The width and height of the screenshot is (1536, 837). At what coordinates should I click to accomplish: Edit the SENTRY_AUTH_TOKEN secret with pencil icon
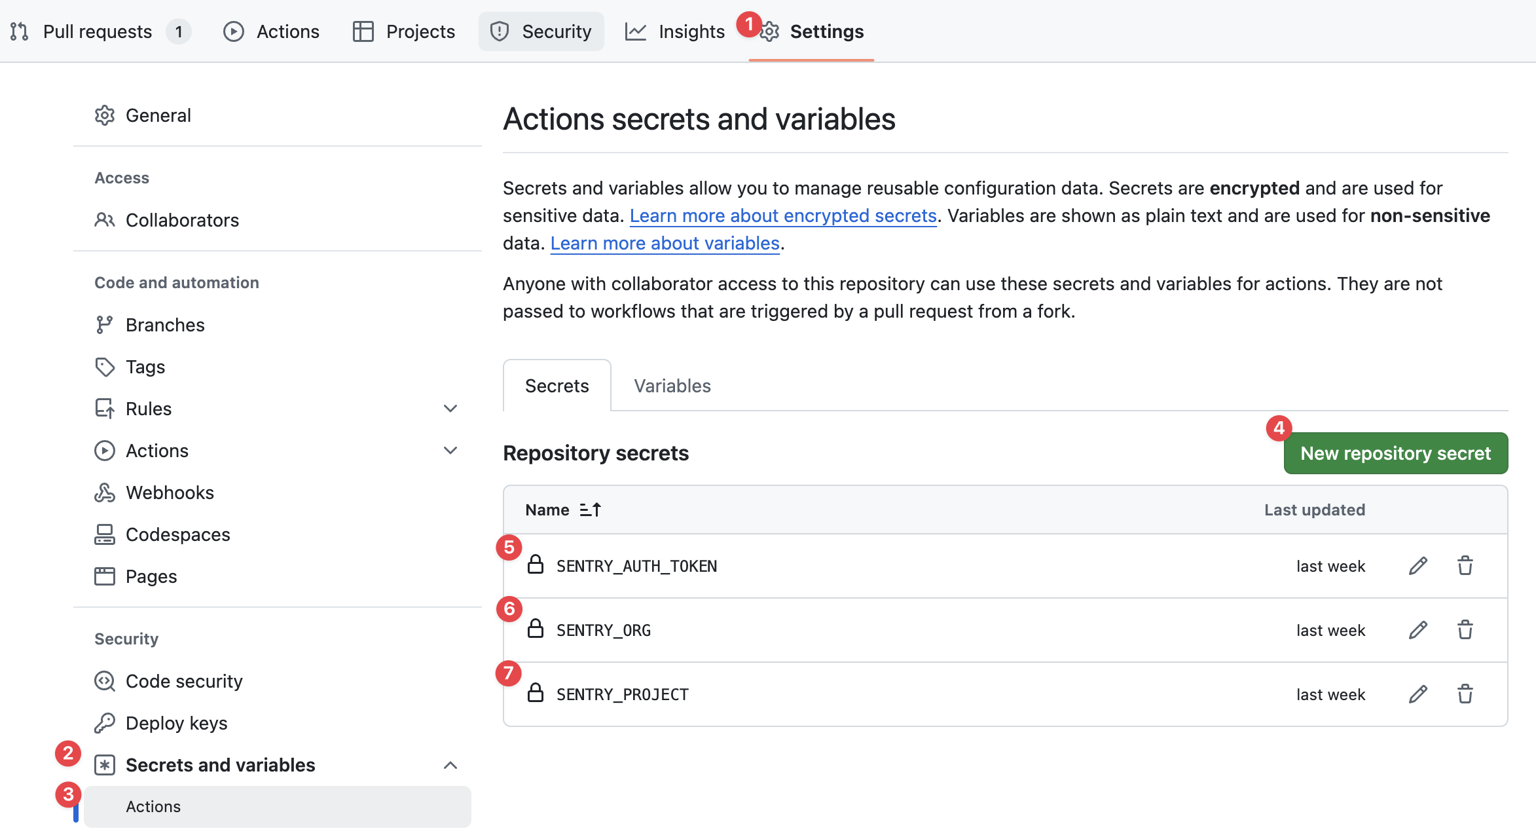(1417, 565)
